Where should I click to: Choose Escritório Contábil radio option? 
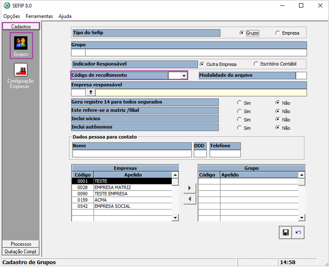[x=256, y=64]
